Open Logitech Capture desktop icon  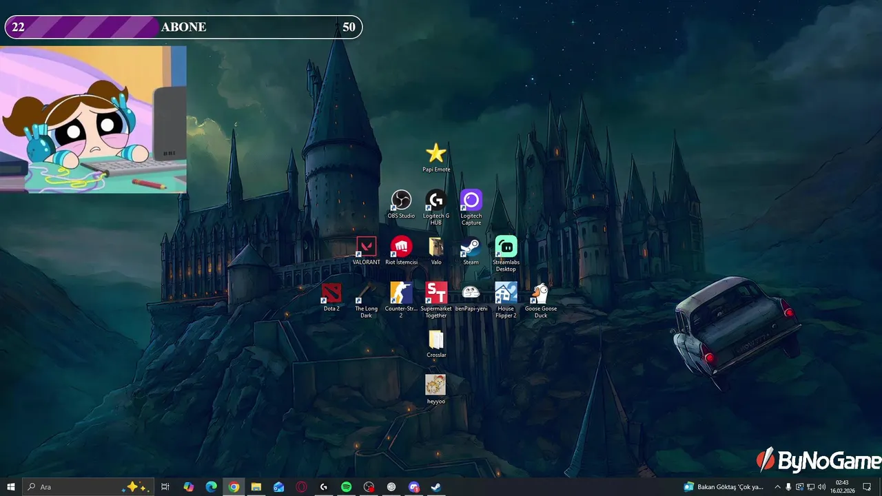pyautogui.click(x=471, y=207)
